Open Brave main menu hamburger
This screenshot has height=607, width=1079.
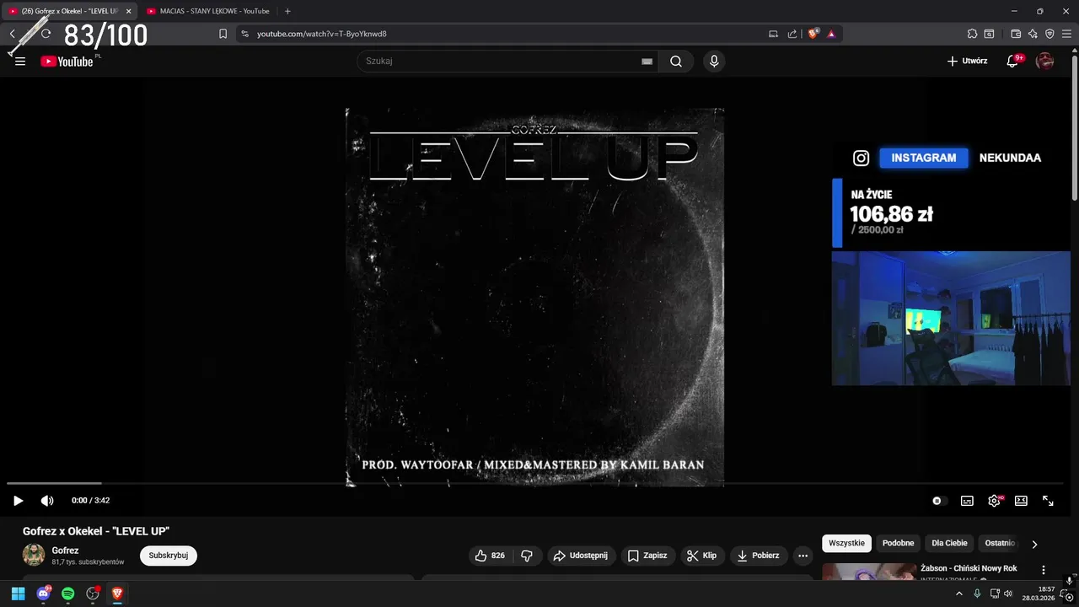pyautogui.click(x=1066, y=34)
